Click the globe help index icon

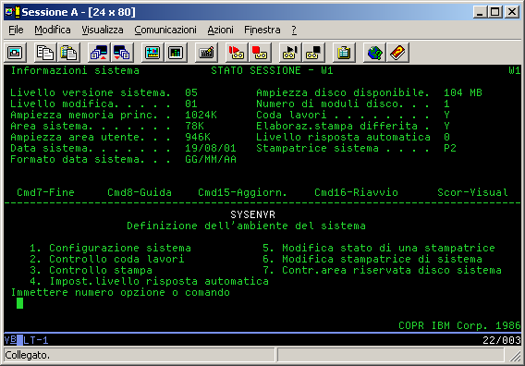click(374, 53)
